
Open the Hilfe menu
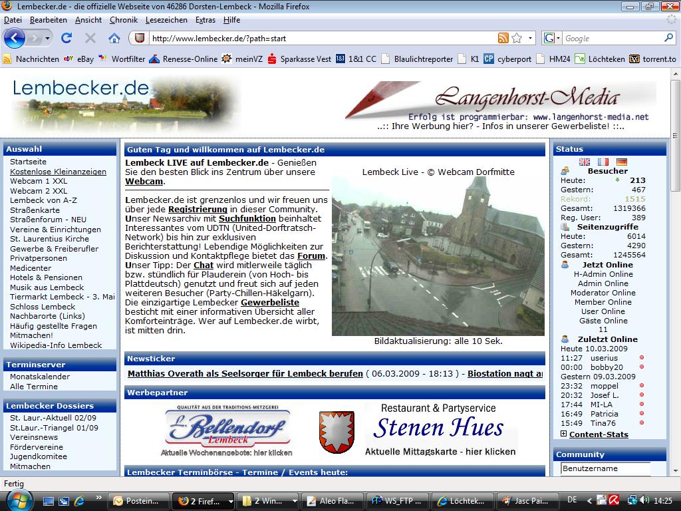231,20
